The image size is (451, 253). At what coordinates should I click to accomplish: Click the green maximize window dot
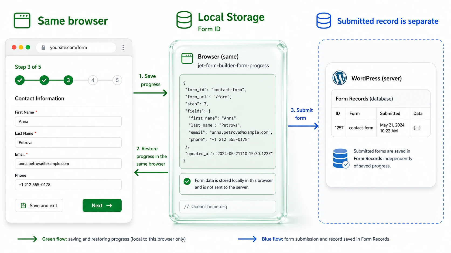pos(28,47)
